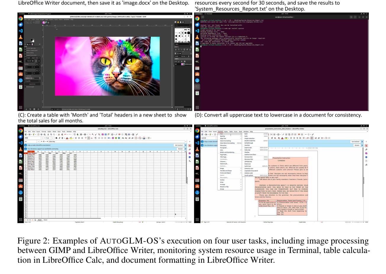
Task: Toggle the layer visibility eye in GIMP
Action: pos(176,64)
